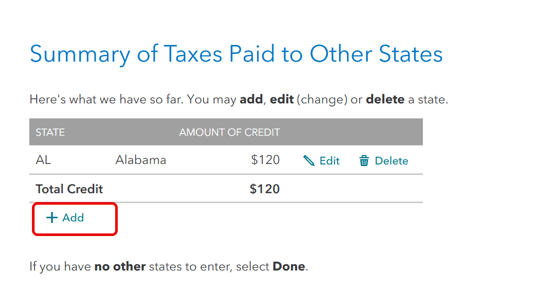Click the bold word edit in the description
537x294 pixels.
pyautogui.click(x=282, y=100)
